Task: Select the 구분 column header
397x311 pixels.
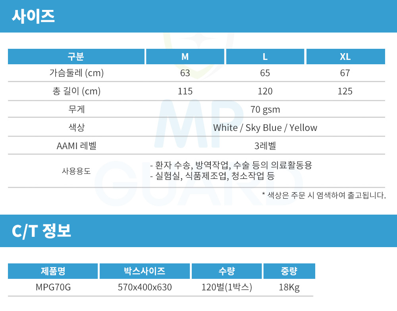Action: point(75,57)
